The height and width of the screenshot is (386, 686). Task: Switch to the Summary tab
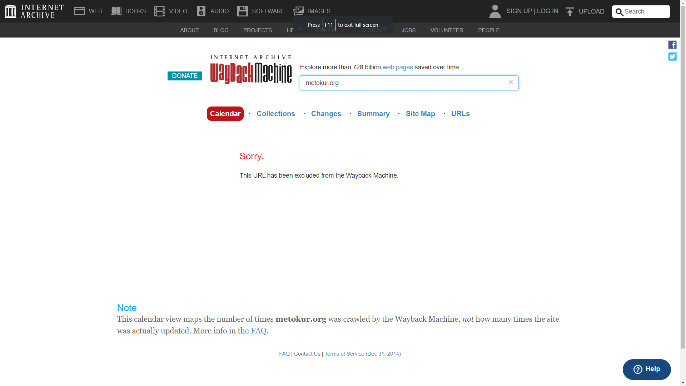coord(373,114)
